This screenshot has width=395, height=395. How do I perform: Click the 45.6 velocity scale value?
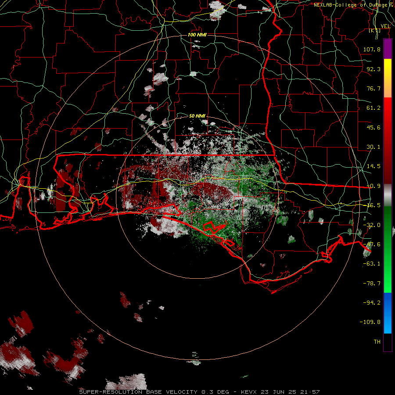coord(373,127)
